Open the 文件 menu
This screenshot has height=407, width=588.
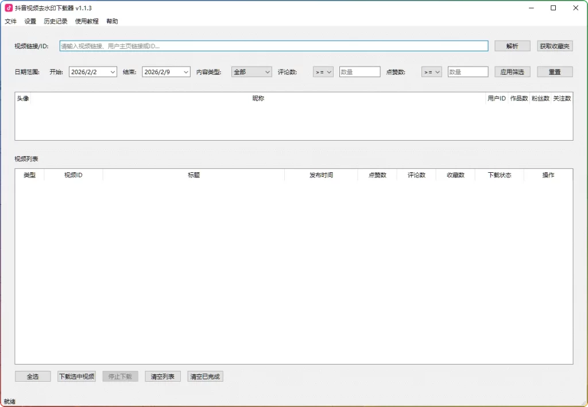coord(10,21)
